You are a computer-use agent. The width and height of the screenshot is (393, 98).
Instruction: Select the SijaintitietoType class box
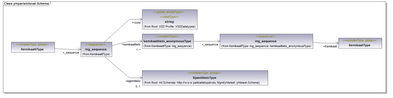(205, 78)
